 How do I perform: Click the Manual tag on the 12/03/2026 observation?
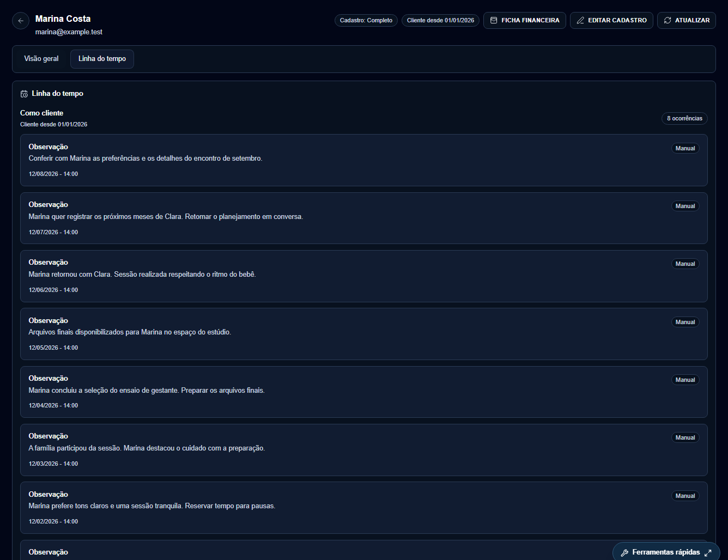click(685, 437)
